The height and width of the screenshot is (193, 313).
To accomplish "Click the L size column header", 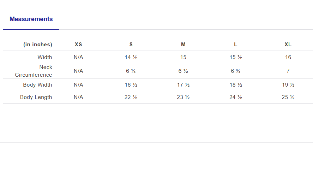I will click(x=235, y=45).
